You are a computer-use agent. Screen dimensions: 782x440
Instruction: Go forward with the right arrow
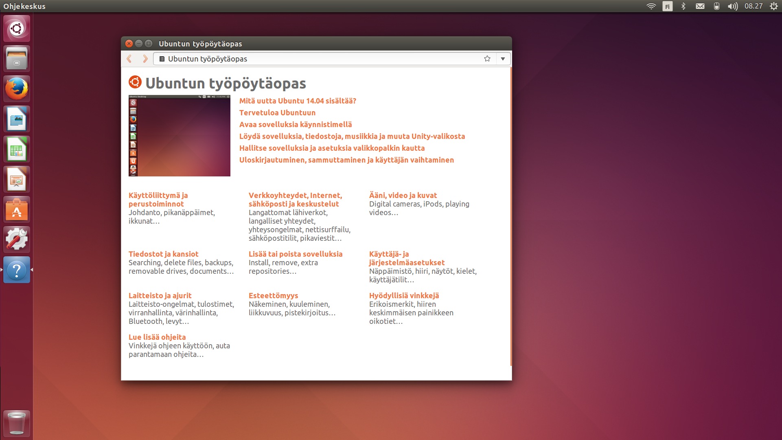(x=145, y=59)
